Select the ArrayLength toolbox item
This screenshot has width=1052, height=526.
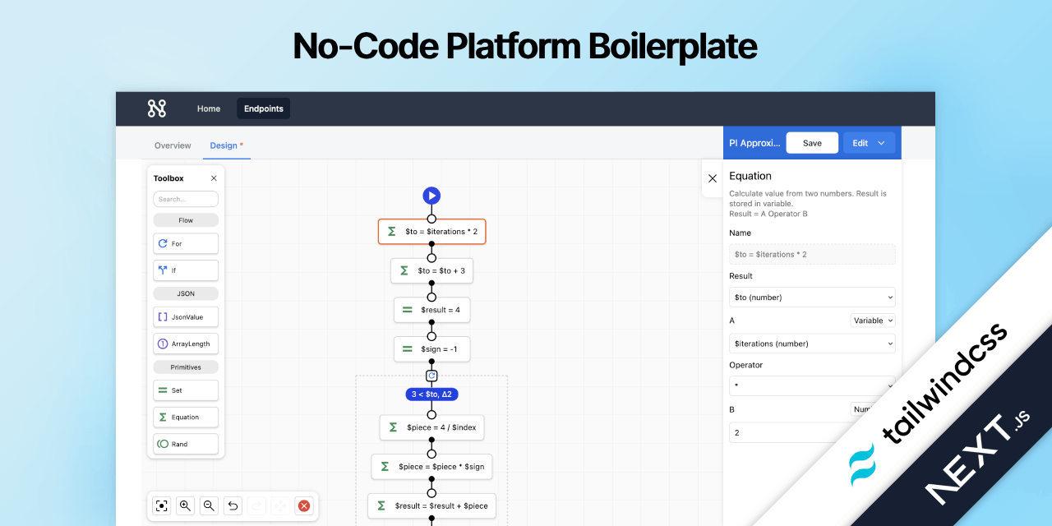186,344
